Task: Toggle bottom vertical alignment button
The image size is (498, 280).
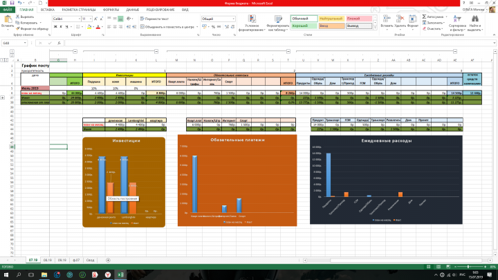Action: pyautogui.click(x=120, y=19)
